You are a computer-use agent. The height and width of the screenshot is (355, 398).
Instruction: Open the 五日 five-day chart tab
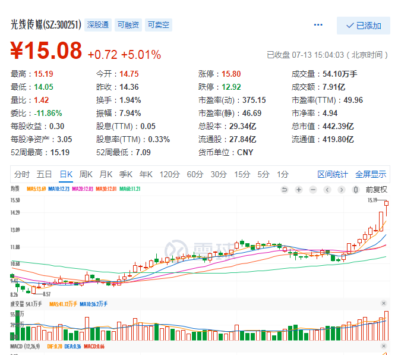tap(45, 174)
